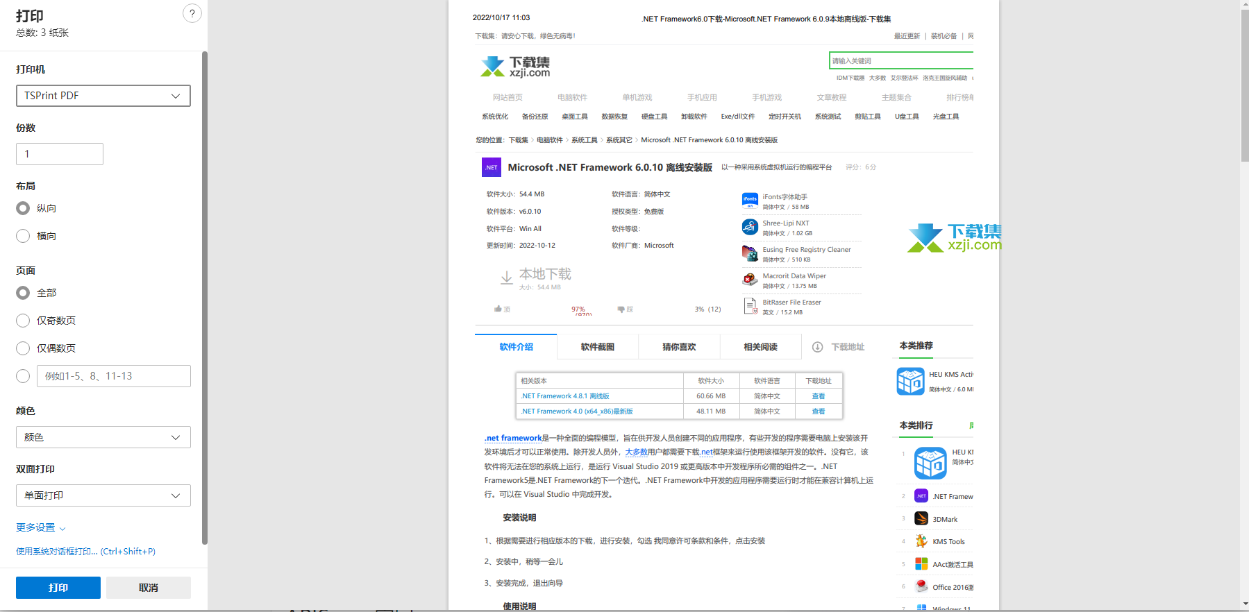This screenshot has height=612, width=1249.
Task: Click the 打印 print button
Action: point(58,588)
